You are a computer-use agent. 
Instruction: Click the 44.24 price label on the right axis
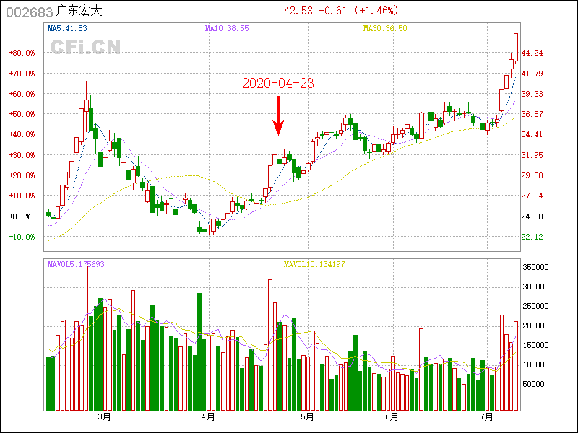(532, 53)
